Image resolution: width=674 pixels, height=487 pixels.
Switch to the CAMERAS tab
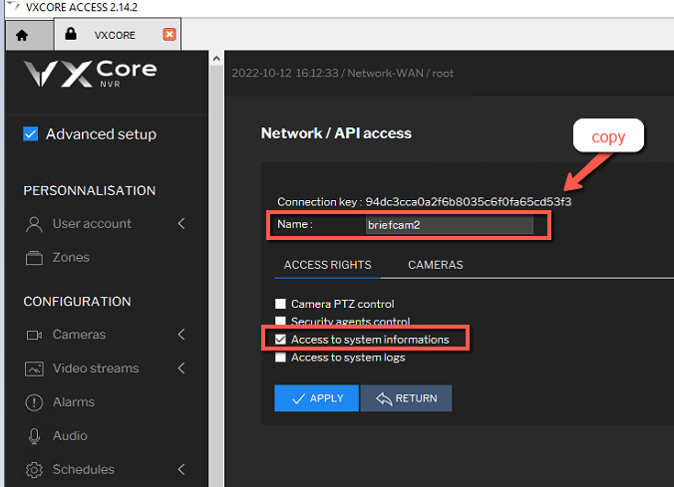(436, 265)
